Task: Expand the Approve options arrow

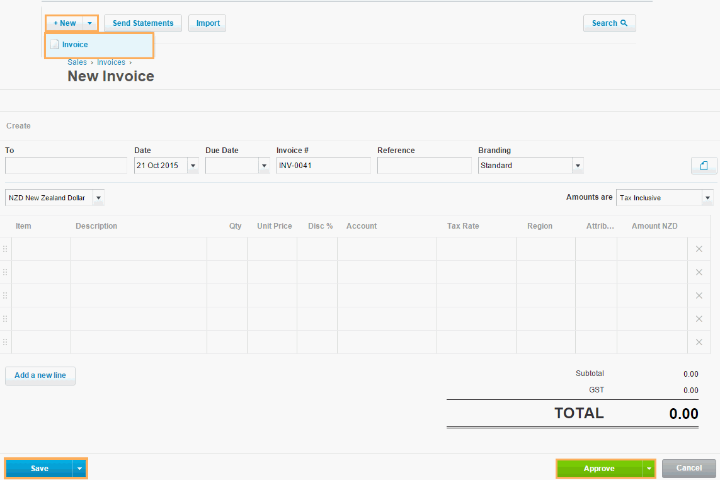Action: (648, 469)
